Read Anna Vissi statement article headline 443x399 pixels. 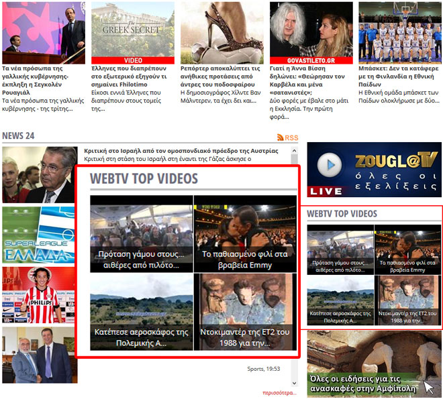tap(311, 77)
